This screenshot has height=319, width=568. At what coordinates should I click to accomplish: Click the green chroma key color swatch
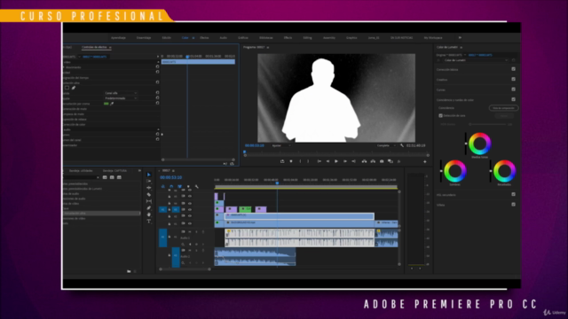pyautogui.click(x=106, y=104)
